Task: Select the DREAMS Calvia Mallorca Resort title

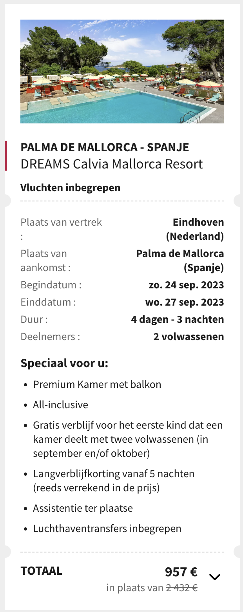Action: (x=112, y=164)
